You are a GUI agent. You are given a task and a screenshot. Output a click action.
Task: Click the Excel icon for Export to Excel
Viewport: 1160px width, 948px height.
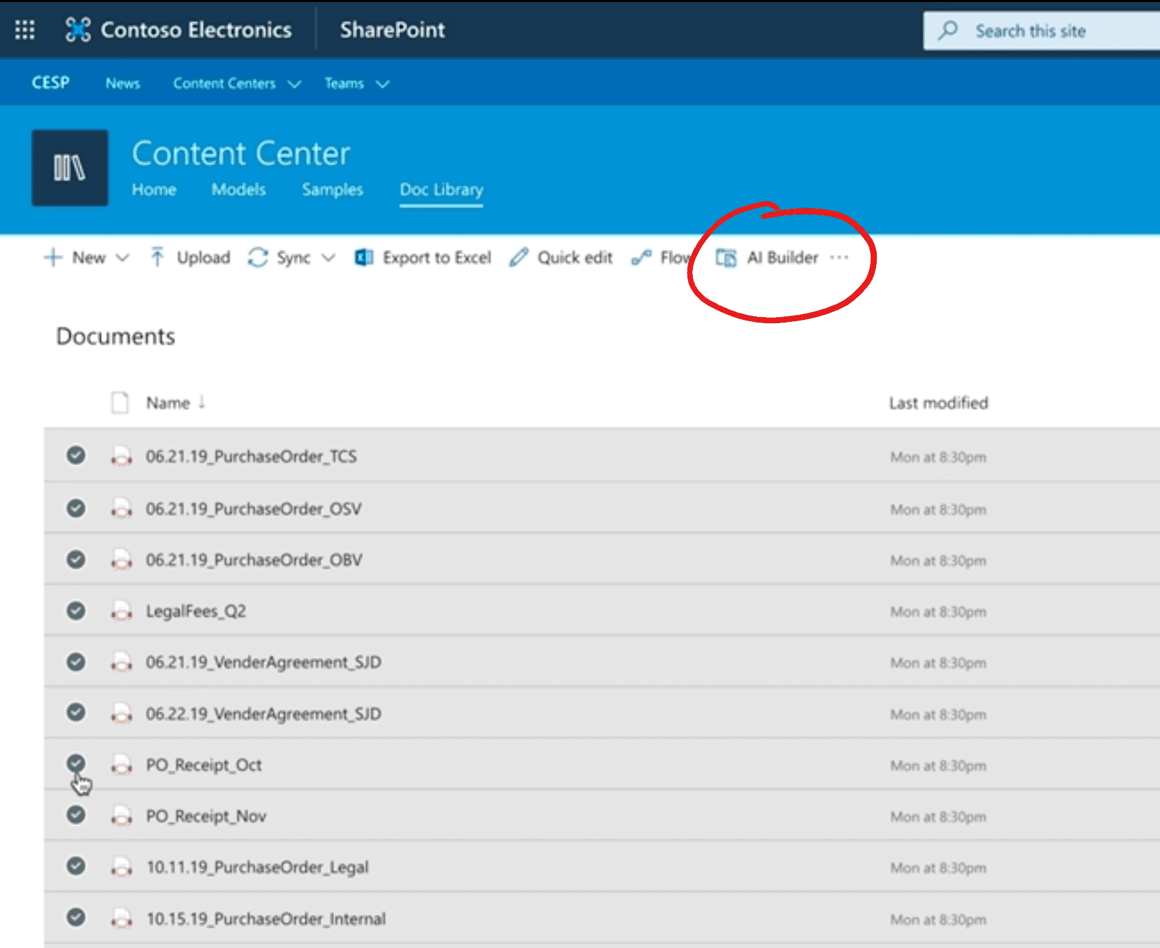point(364,258)
